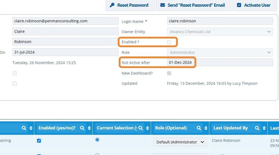This screenshot has height=155, width=279.
Task: Expand the Role dropdown showing Administrator
Action: 220,52
